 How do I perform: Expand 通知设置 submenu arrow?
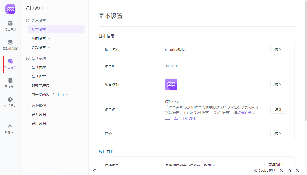point(49,47)
